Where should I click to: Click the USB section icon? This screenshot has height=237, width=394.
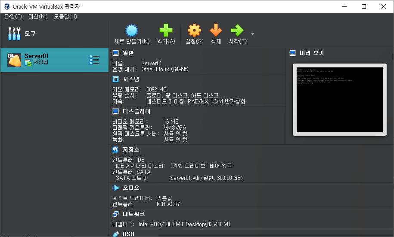[x=115, y=234]
